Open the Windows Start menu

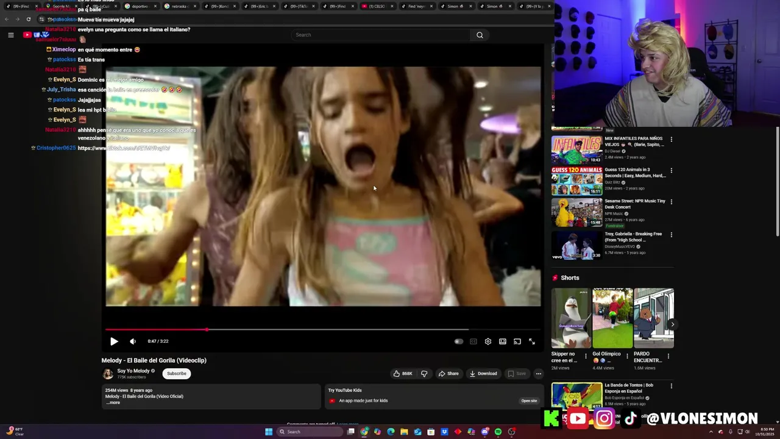pos(269,432)
